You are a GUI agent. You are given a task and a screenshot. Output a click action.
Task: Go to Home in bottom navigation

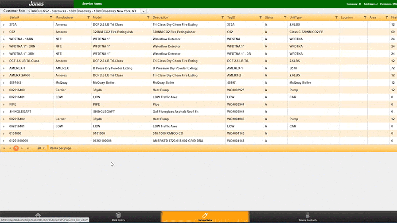38,215
